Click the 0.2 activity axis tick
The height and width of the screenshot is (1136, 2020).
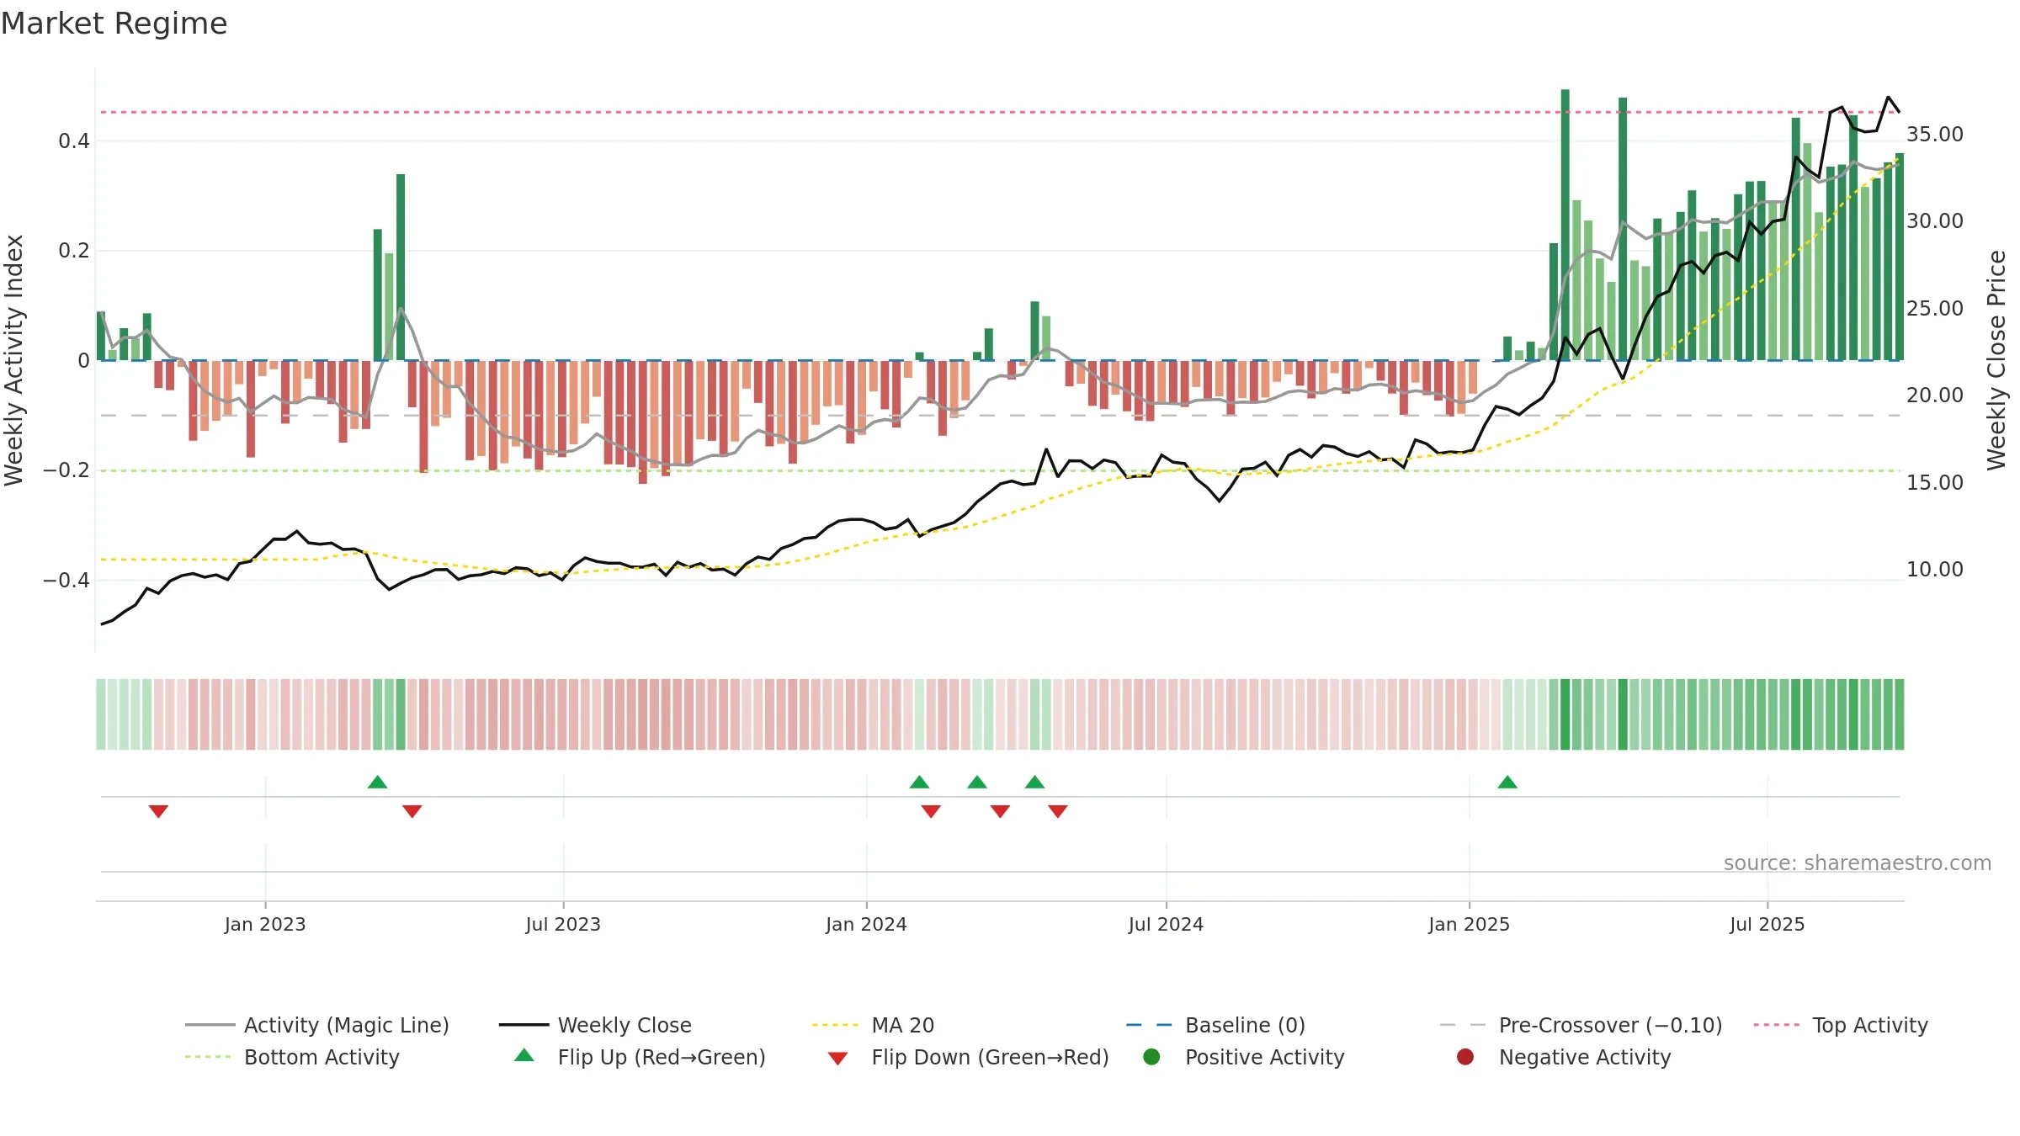(x=74, y=251)
